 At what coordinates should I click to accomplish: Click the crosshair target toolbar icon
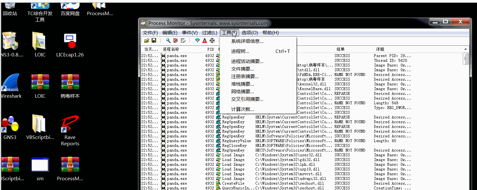(212, 41)
